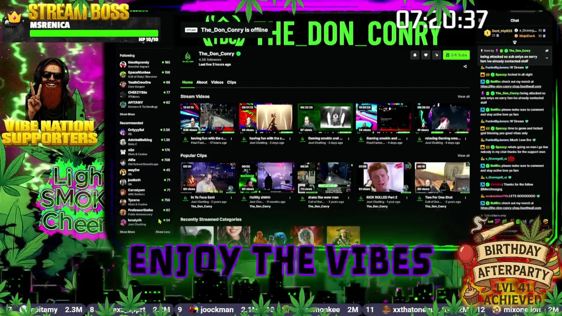
Task: Hide the pinned chat message icon
Action: [x=547, y=51]
